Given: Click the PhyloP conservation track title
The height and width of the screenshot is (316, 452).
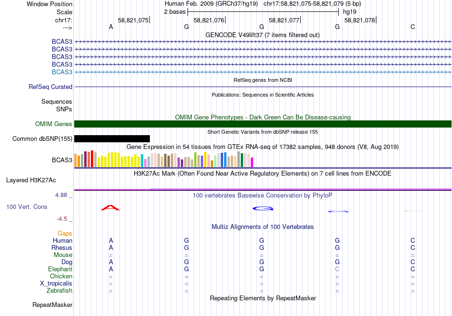Looking at the screenshot, I should pos(263,196).
